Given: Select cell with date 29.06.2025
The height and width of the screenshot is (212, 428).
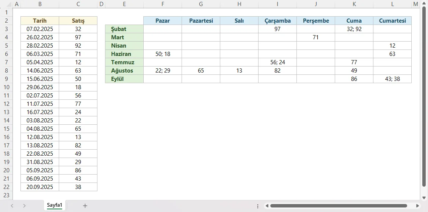Looking at the screenshot, I should click(x=40, y=87).
